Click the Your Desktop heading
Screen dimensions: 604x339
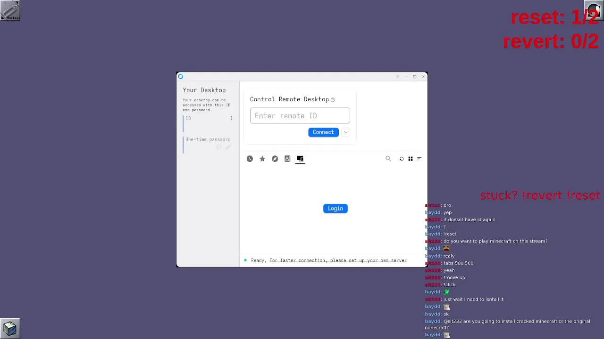(x=204, y=90)
